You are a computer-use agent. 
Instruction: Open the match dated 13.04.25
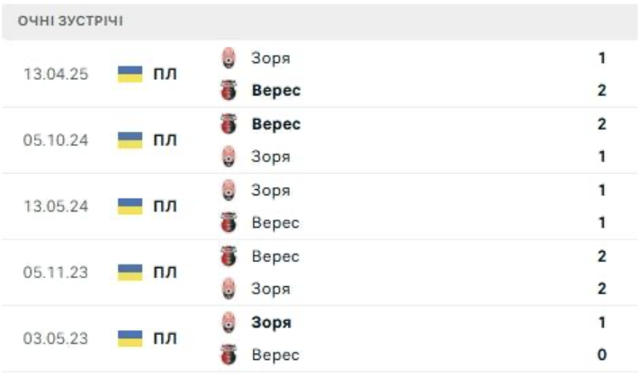[56, 75]
